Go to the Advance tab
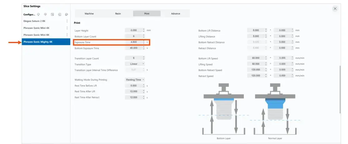Screen dimensions: 348x144 (175, 14)
